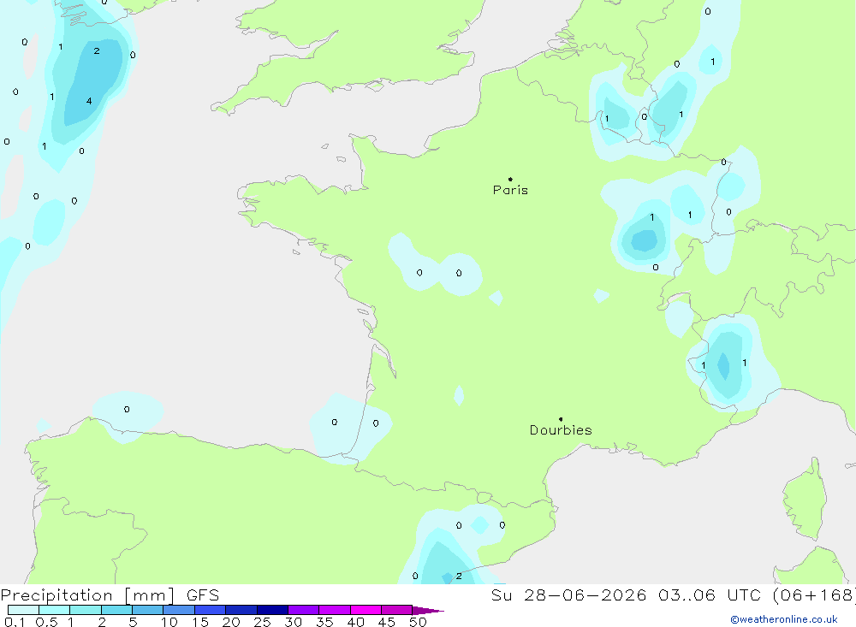The width and height of the screenshot is (856, 627).
Task: Click the '4' precipitation value on the map
Action: 89,101
